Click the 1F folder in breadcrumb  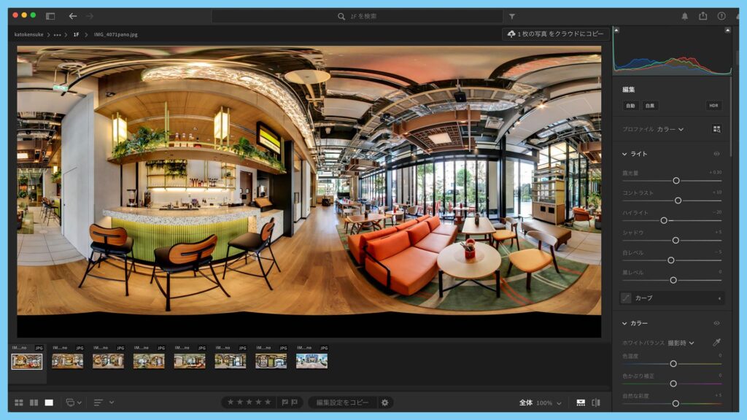pyautogui.click(x=76, y=34)
